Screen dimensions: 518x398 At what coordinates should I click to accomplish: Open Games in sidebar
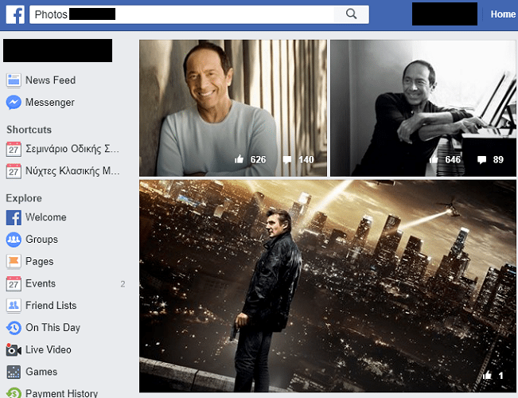[x=41, y=372]
